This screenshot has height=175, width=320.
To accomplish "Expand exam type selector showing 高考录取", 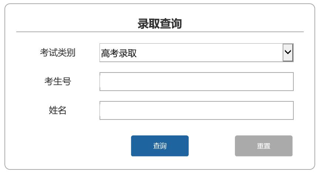I will [196, 53].
